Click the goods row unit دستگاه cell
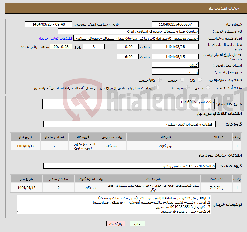247x232 pixels. pos(112,146)
